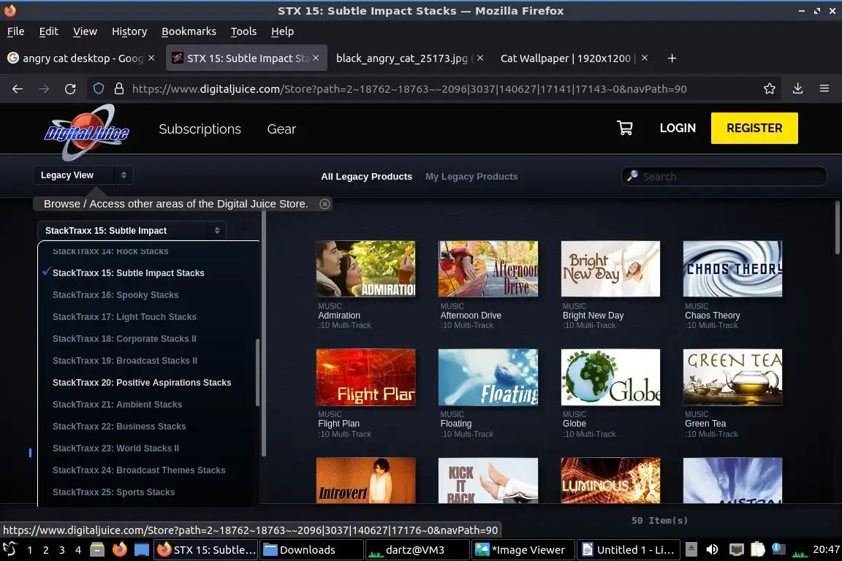Image resolution: width=842 pixels, height=561 pixels.
Task: Open the View menu
Action: coord(85,31)
